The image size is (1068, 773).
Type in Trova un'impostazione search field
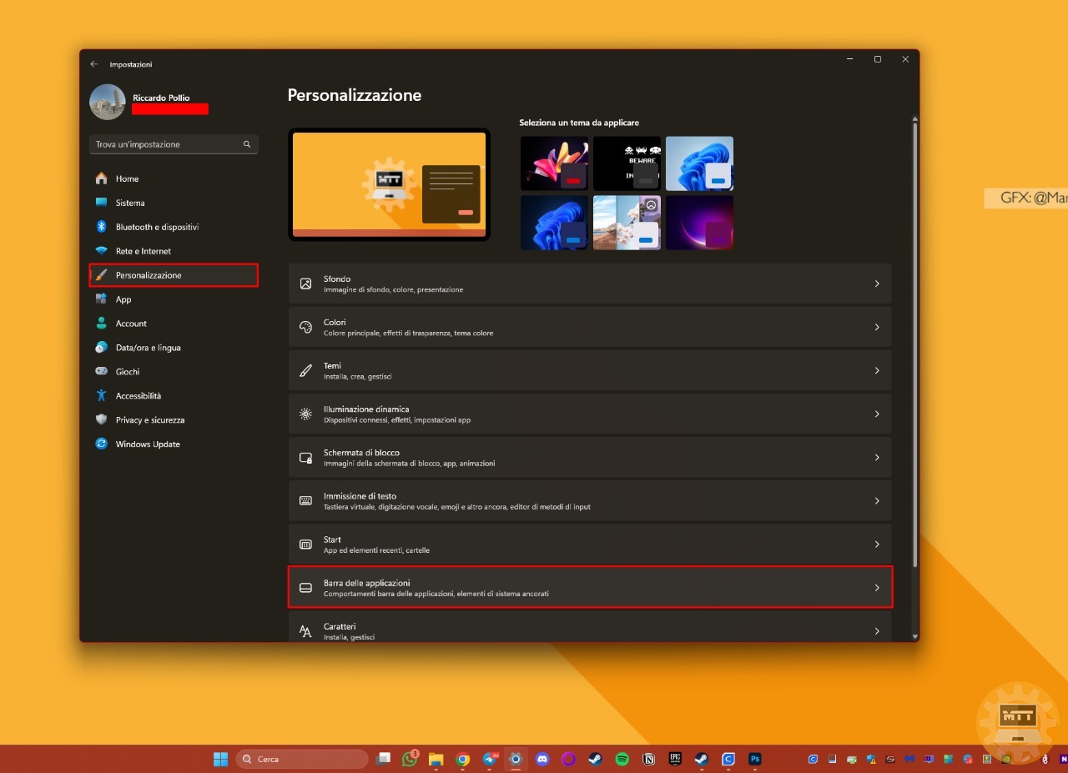pos(165,144)
